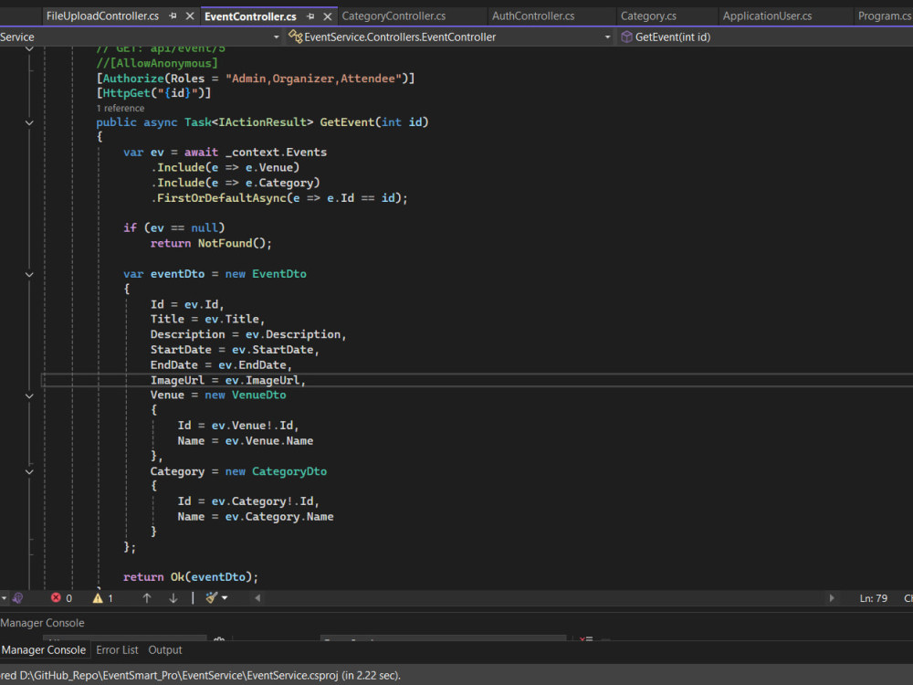The width and height of the screenshot is (913, 685).
Task: Click Name = ev.Category.Name line
Action: [256, 517]
